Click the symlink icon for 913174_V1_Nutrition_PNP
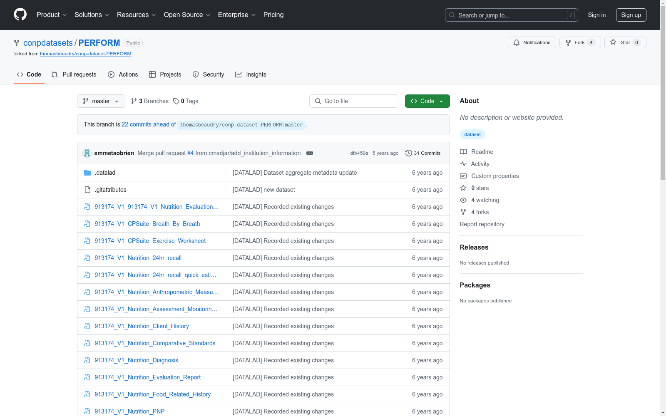Viewport: 666px width, 416px height. (x=87, y=411)
